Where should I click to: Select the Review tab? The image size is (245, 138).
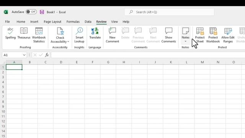click(101, 21)
